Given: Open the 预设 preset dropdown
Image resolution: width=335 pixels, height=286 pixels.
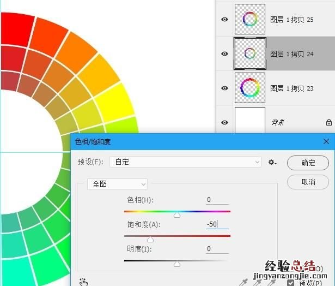Looking at the screenshot, I should coord(185,162).
